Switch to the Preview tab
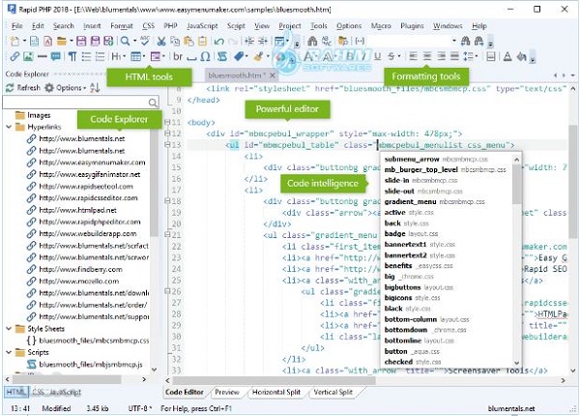The image size is (580, 416). click(227, 392)
